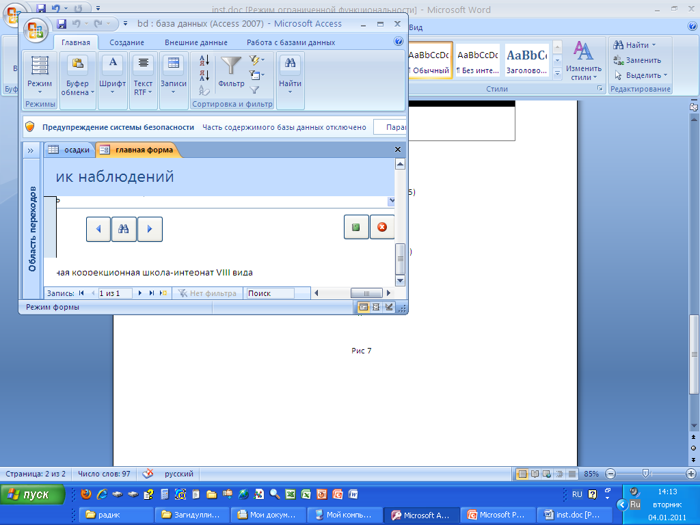This screenshot has width=700, height=525.
Task: Redo the action in the Access toolbar
Action: tap(98, 24)
